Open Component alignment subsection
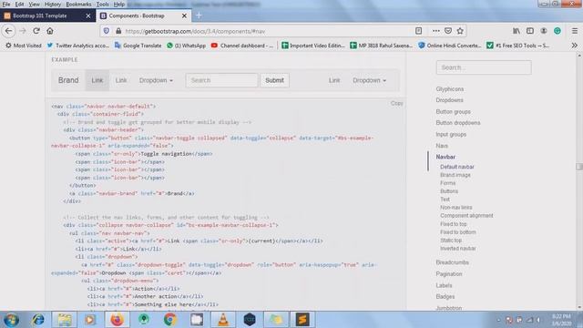Viewport: 583px width, 328px height. [466, 216]
